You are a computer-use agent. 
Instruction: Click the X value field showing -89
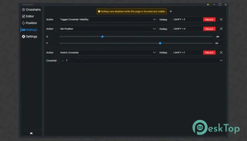coord(219,37)
